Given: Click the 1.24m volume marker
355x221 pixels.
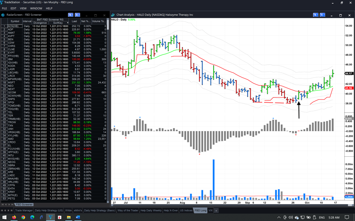Looking at the screenshot, I should 349,197.
